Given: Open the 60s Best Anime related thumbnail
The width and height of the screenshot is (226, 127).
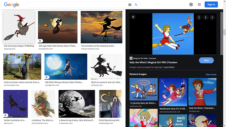Looking at the screenshot, I should click(x=173, y=121).
